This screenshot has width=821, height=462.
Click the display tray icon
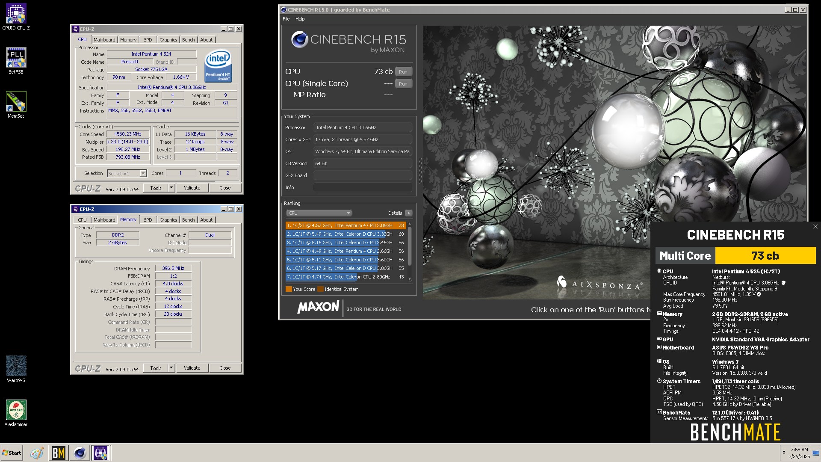coord(815,453)
